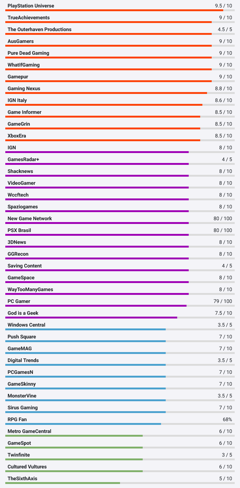Click PlayStation Universe's 9.5 / 10 score
Screen dimensions: 240x488
(223, 6)
